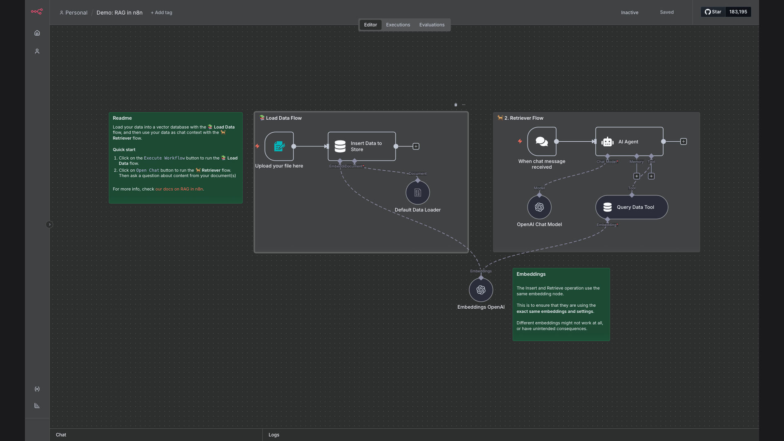Open the Chat panel at bottom
This screenshot has height=441, width=784.
point(61,435)
